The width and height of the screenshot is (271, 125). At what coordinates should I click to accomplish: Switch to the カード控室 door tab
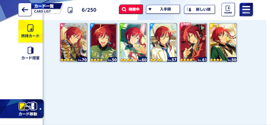(30, 53)
